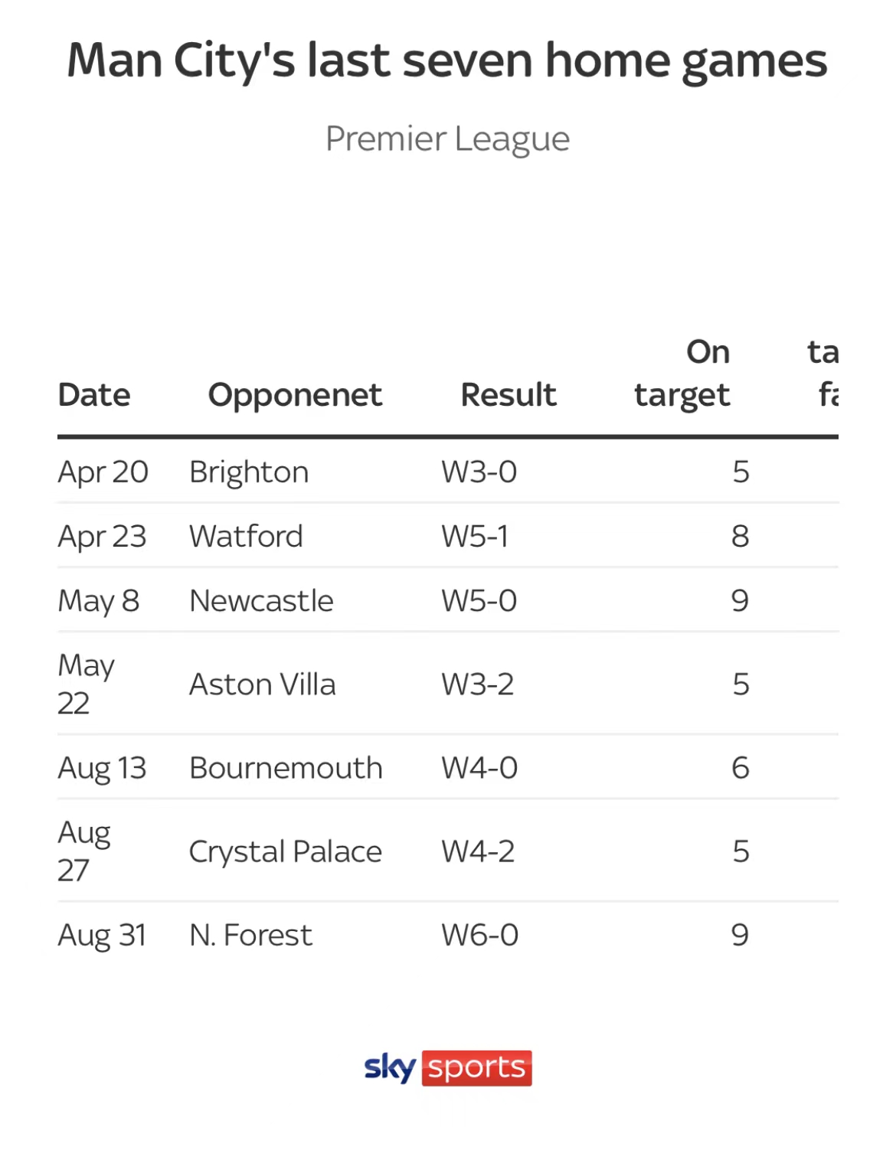
Task: Select the Newcastle opponent cell
Action: click(261, 600)
